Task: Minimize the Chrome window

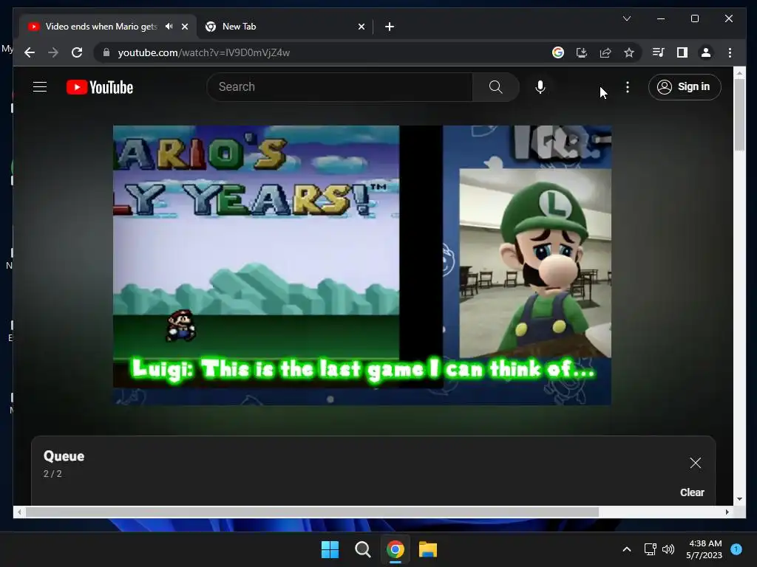Action: (x=661, y=18)
